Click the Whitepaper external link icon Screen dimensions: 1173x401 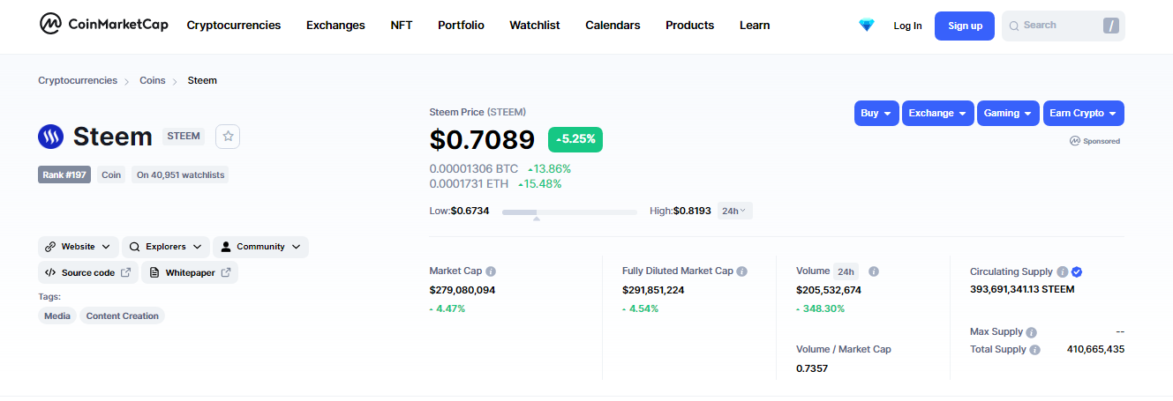(226, 272)
